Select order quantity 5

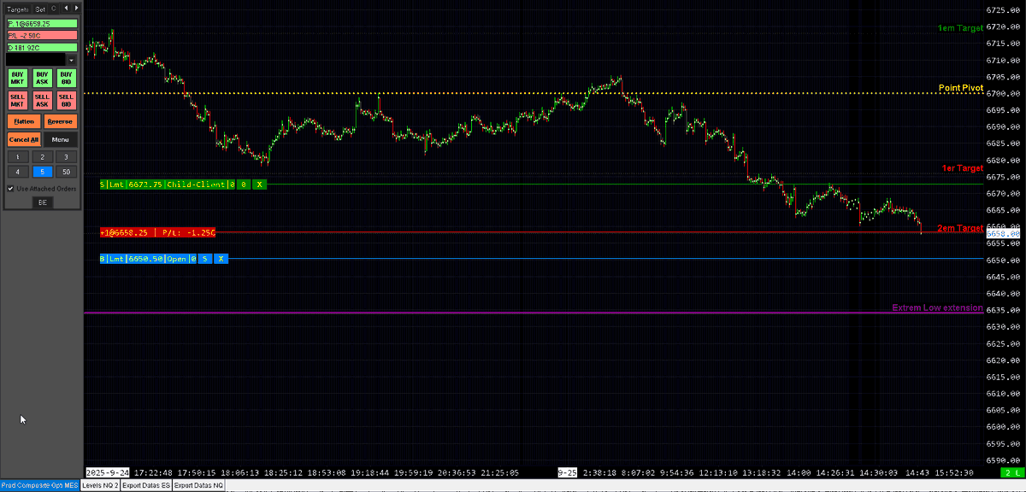[x=42, y=172]
